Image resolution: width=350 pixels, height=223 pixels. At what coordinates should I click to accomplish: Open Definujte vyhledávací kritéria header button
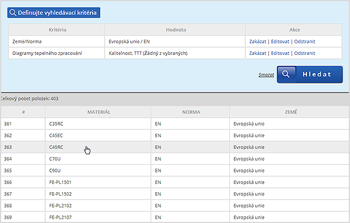click(x=53, y=13)
